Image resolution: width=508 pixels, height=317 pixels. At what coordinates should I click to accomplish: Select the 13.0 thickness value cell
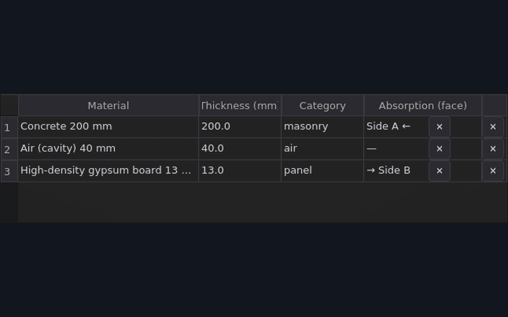tap(240, 171)
